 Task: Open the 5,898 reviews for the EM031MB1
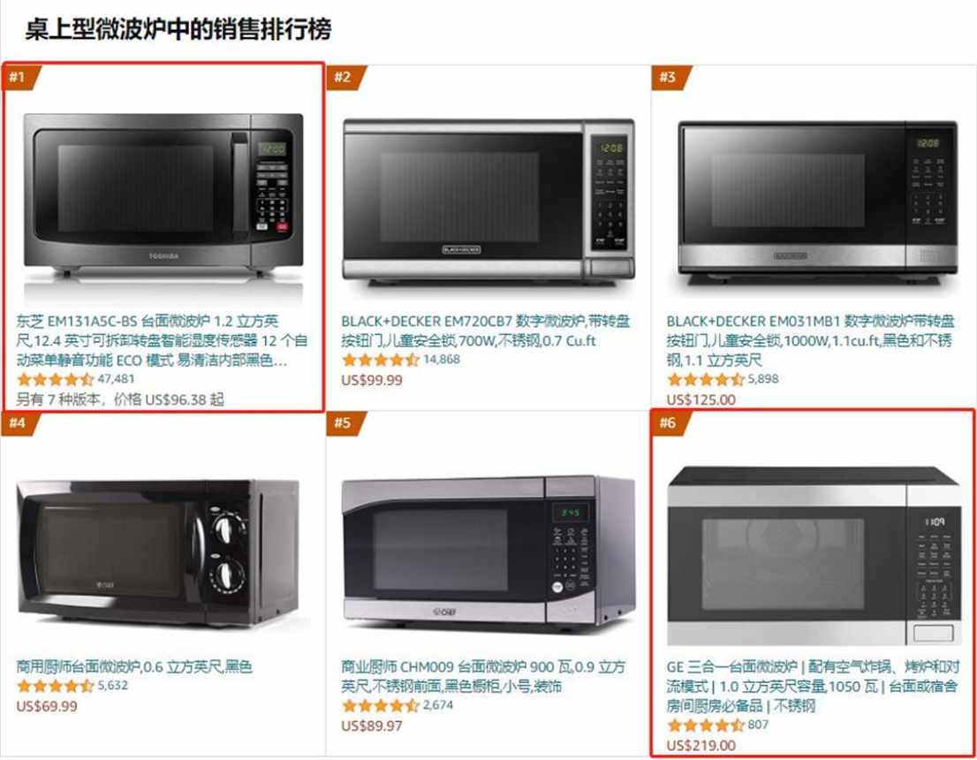pos(762,378)
